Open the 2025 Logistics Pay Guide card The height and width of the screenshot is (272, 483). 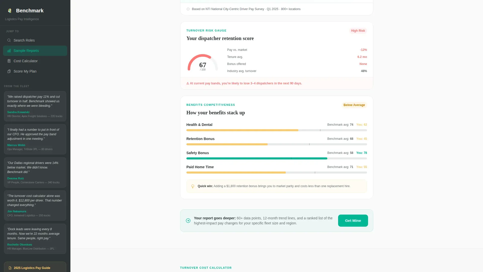(35, 267)
